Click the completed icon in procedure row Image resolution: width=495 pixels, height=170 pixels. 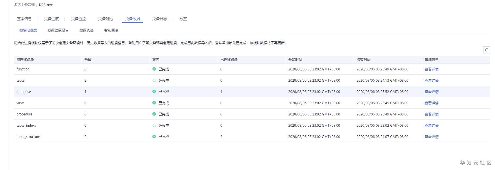(x=154, y=114)
